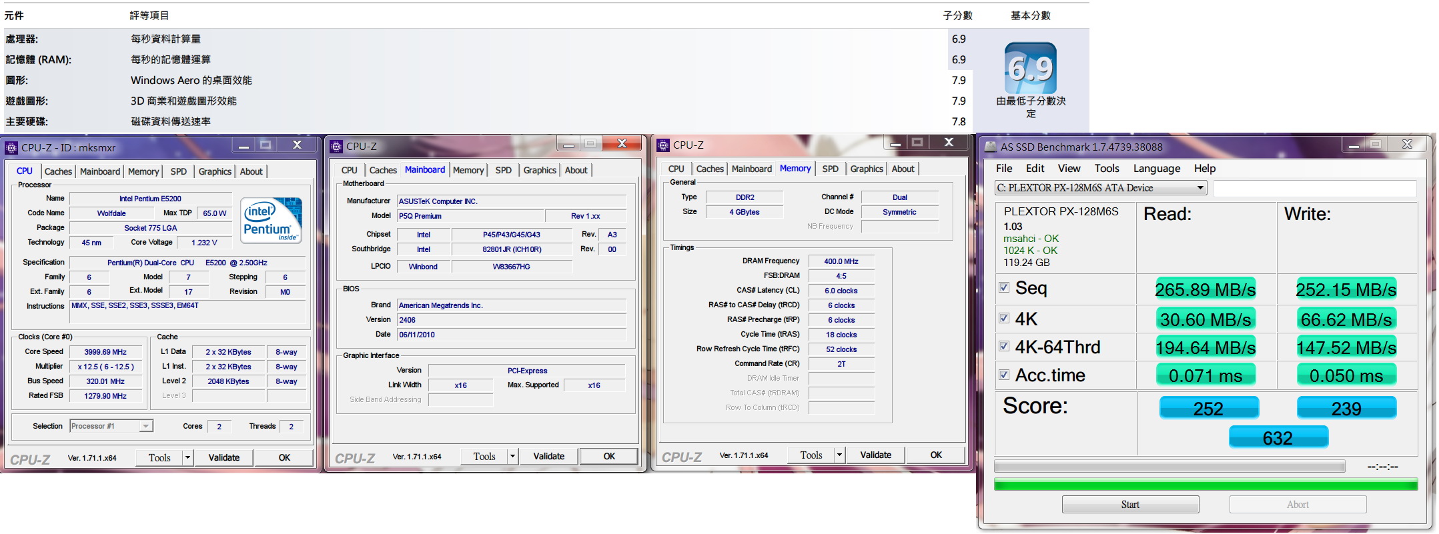Click the 6.9 Windows Experience base score badge

pos(1031,68)
